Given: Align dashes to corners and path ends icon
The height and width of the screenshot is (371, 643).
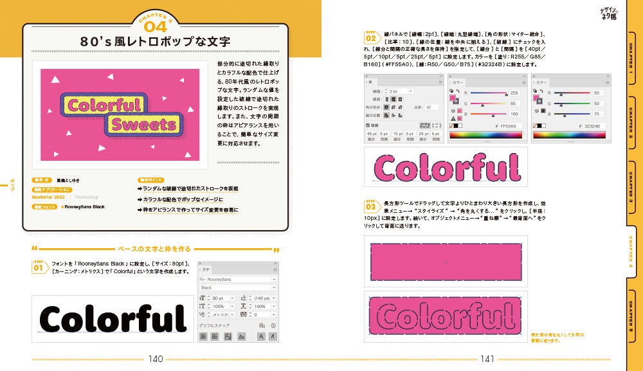Looking at the screenshot, I should click(x=437, y=125).
